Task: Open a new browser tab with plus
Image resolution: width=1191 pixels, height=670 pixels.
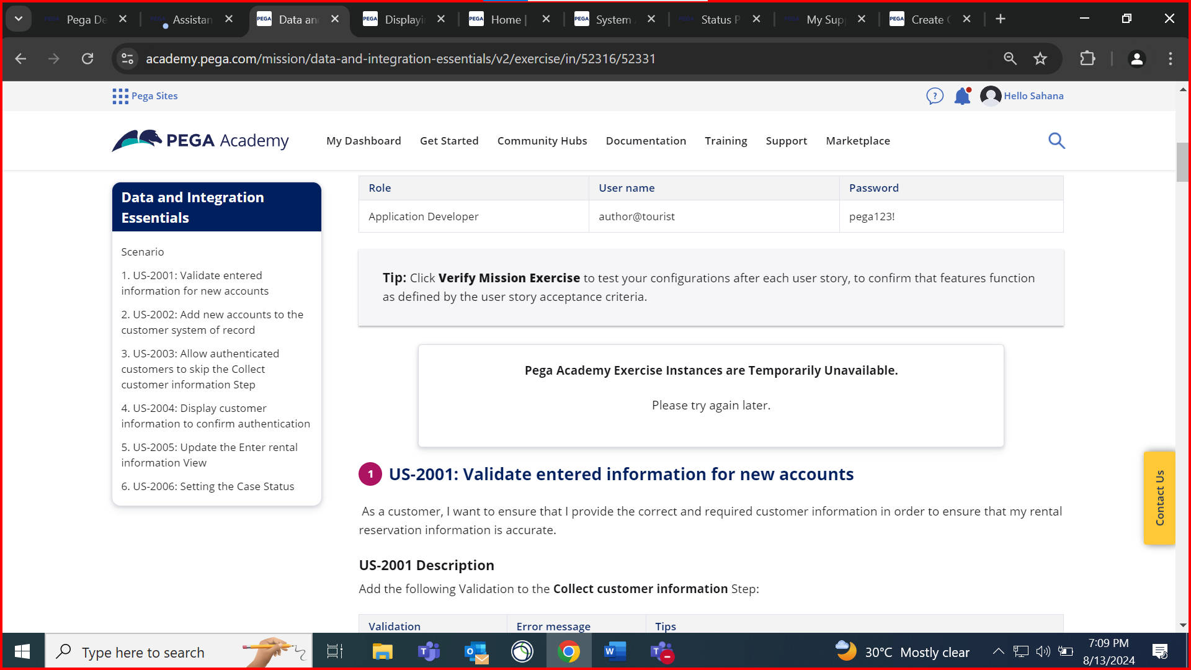Action: tap(1000, 19)
